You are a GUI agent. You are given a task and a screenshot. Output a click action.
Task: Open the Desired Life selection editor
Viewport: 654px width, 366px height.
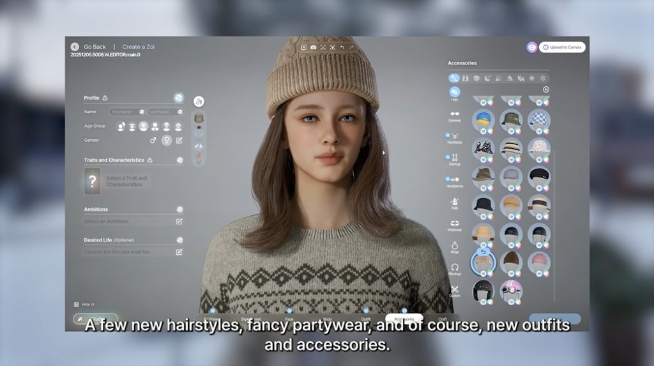179,252
